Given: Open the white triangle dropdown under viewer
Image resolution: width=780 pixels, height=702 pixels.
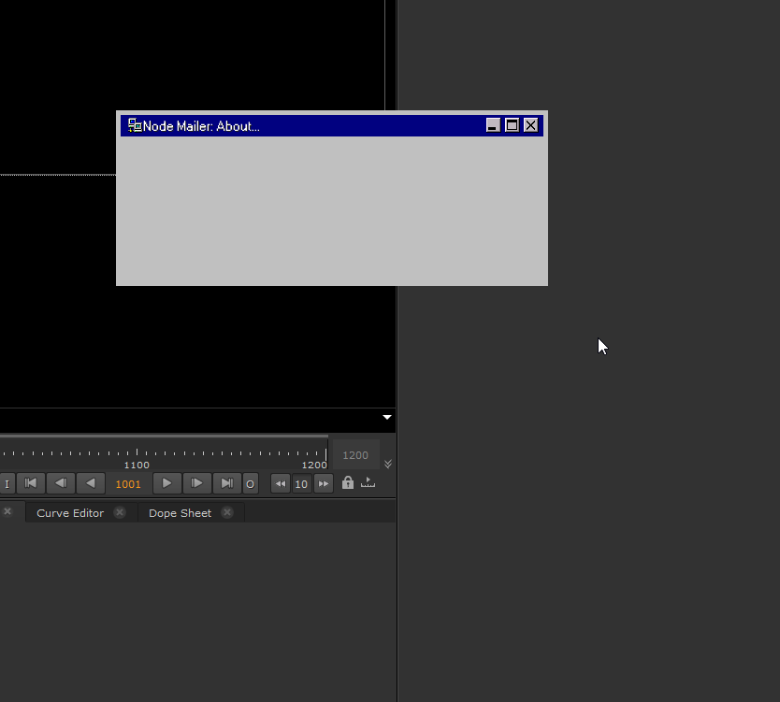Looking at the screenshot, I should coord(387,417).
